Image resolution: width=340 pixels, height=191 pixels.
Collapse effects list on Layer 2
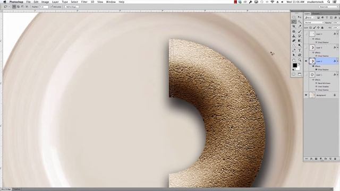point(338,61)
